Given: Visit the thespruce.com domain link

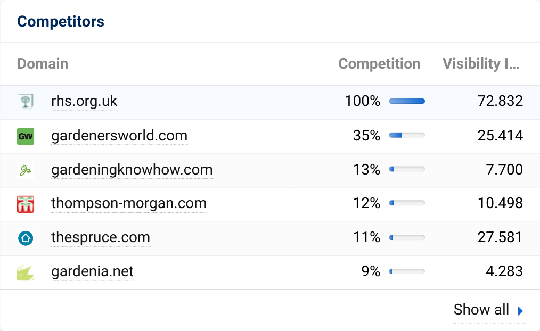Looking at the screenshot, I should coord(100,238).
